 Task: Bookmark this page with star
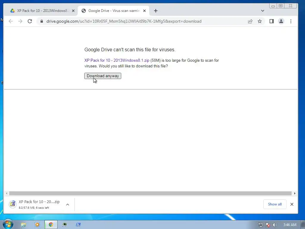point(260,21)
